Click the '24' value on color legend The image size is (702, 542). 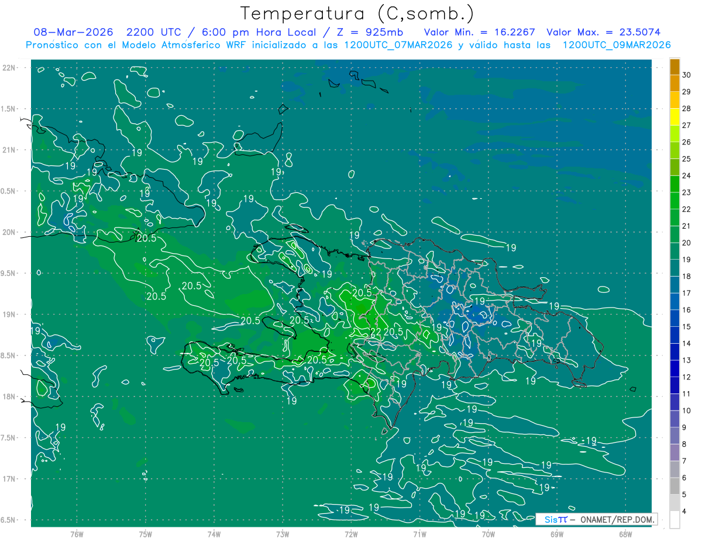[687, 175]
